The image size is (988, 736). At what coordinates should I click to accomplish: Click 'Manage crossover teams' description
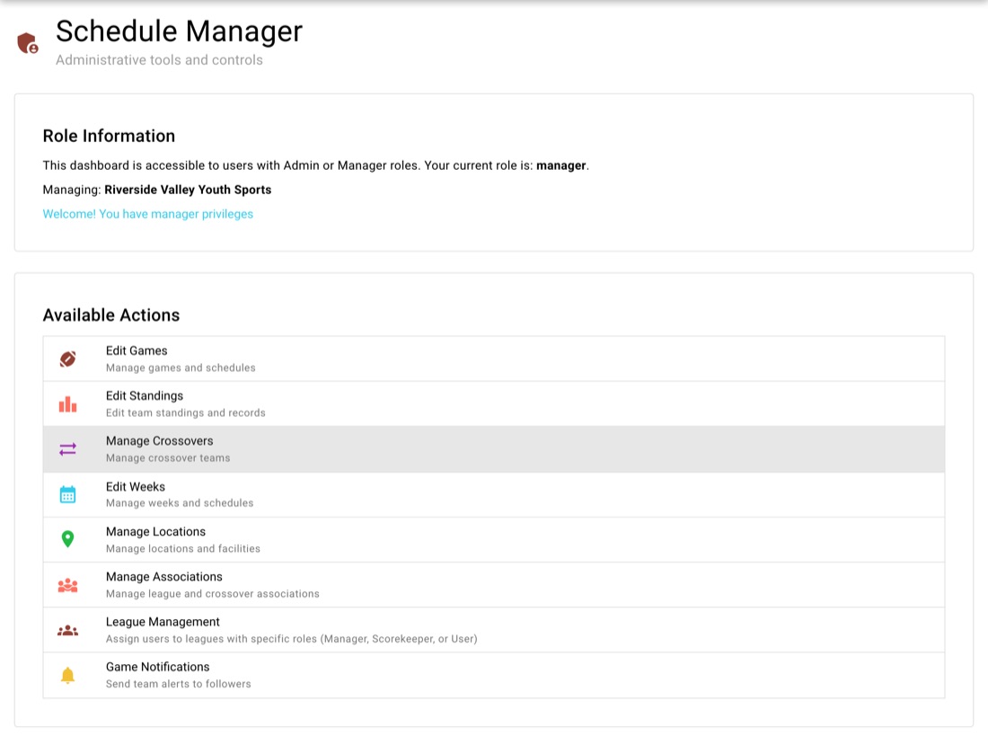coord(168,458)
